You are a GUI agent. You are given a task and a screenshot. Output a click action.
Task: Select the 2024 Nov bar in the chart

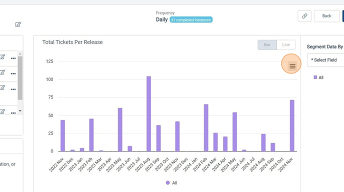coord(292,125)
